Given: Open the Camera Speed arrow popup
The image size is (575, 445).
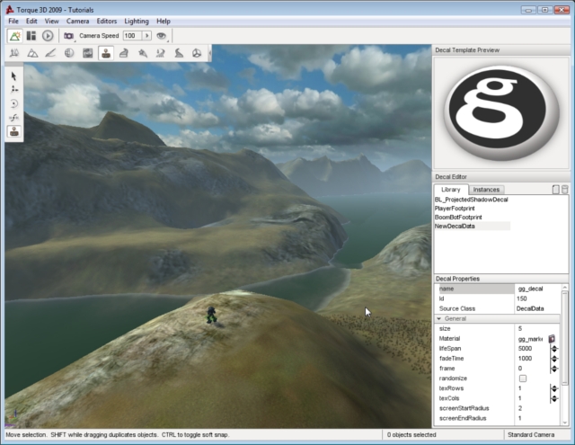Looking at the screenshot, I should 146,36.
